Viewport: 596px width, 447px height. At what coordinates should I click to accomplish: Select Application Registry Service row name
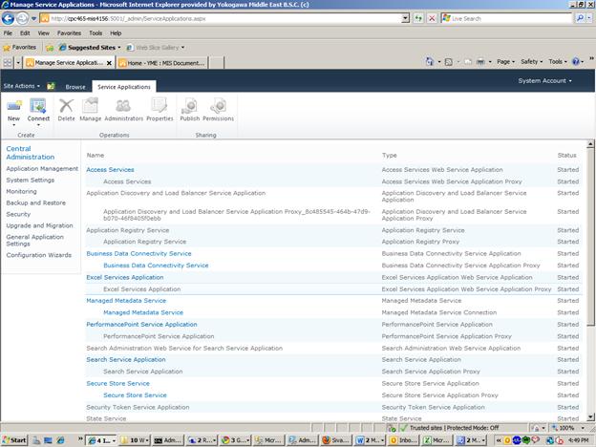127,230
